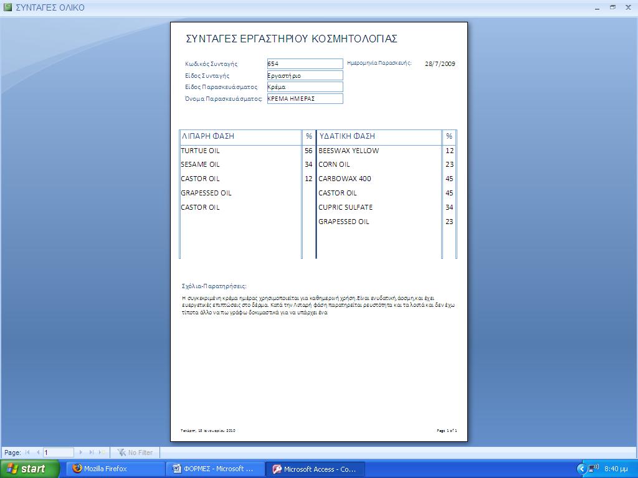
Task: Click the value 56 beside TURTUE OIL
Action: pos(308,151)
